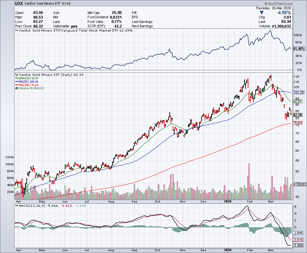Click the VanEck/Vanguard ratio panel title
This screenshot has height=253, width=307.
tap(74, 30)
